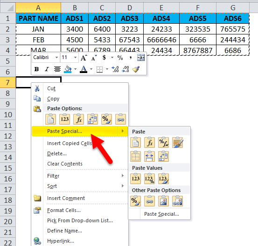This screenshot has width=258, height=246.
Task: Click Paste option under Paste Options
Action: pyautogui.click(x=50, y=119)
